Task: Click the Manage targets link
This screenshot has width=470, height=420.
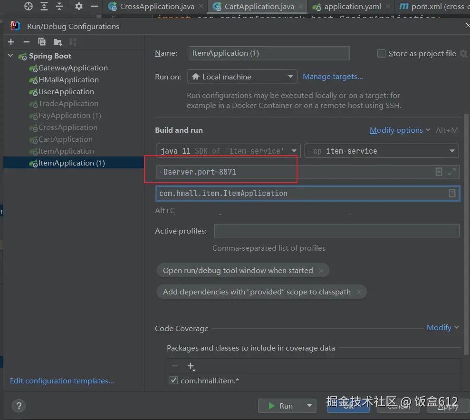Action: click(x=333, y=77)
